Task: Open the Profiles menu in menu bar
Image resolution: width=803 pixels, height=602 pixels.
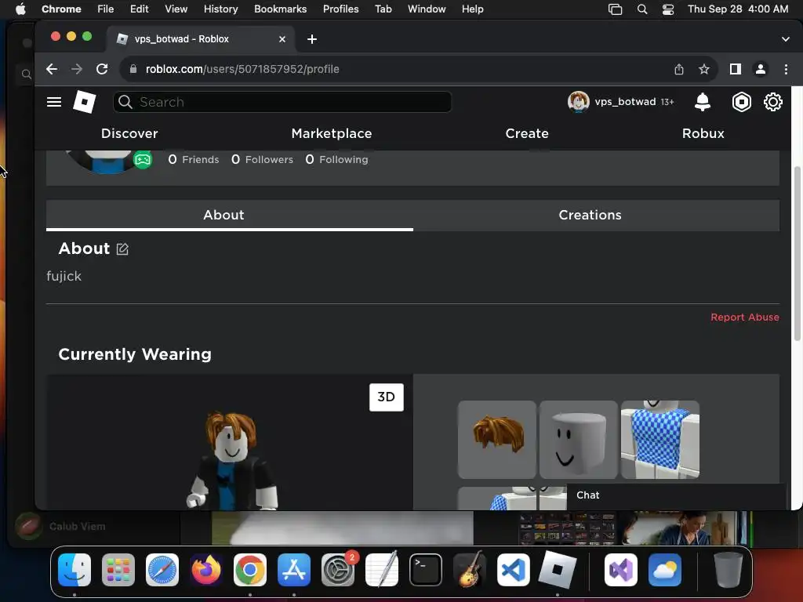Action: [x=340, y=9]
